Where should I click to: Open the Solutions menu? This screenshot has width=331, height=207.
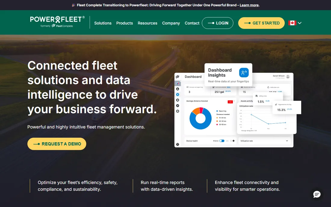tap(103, 23)
